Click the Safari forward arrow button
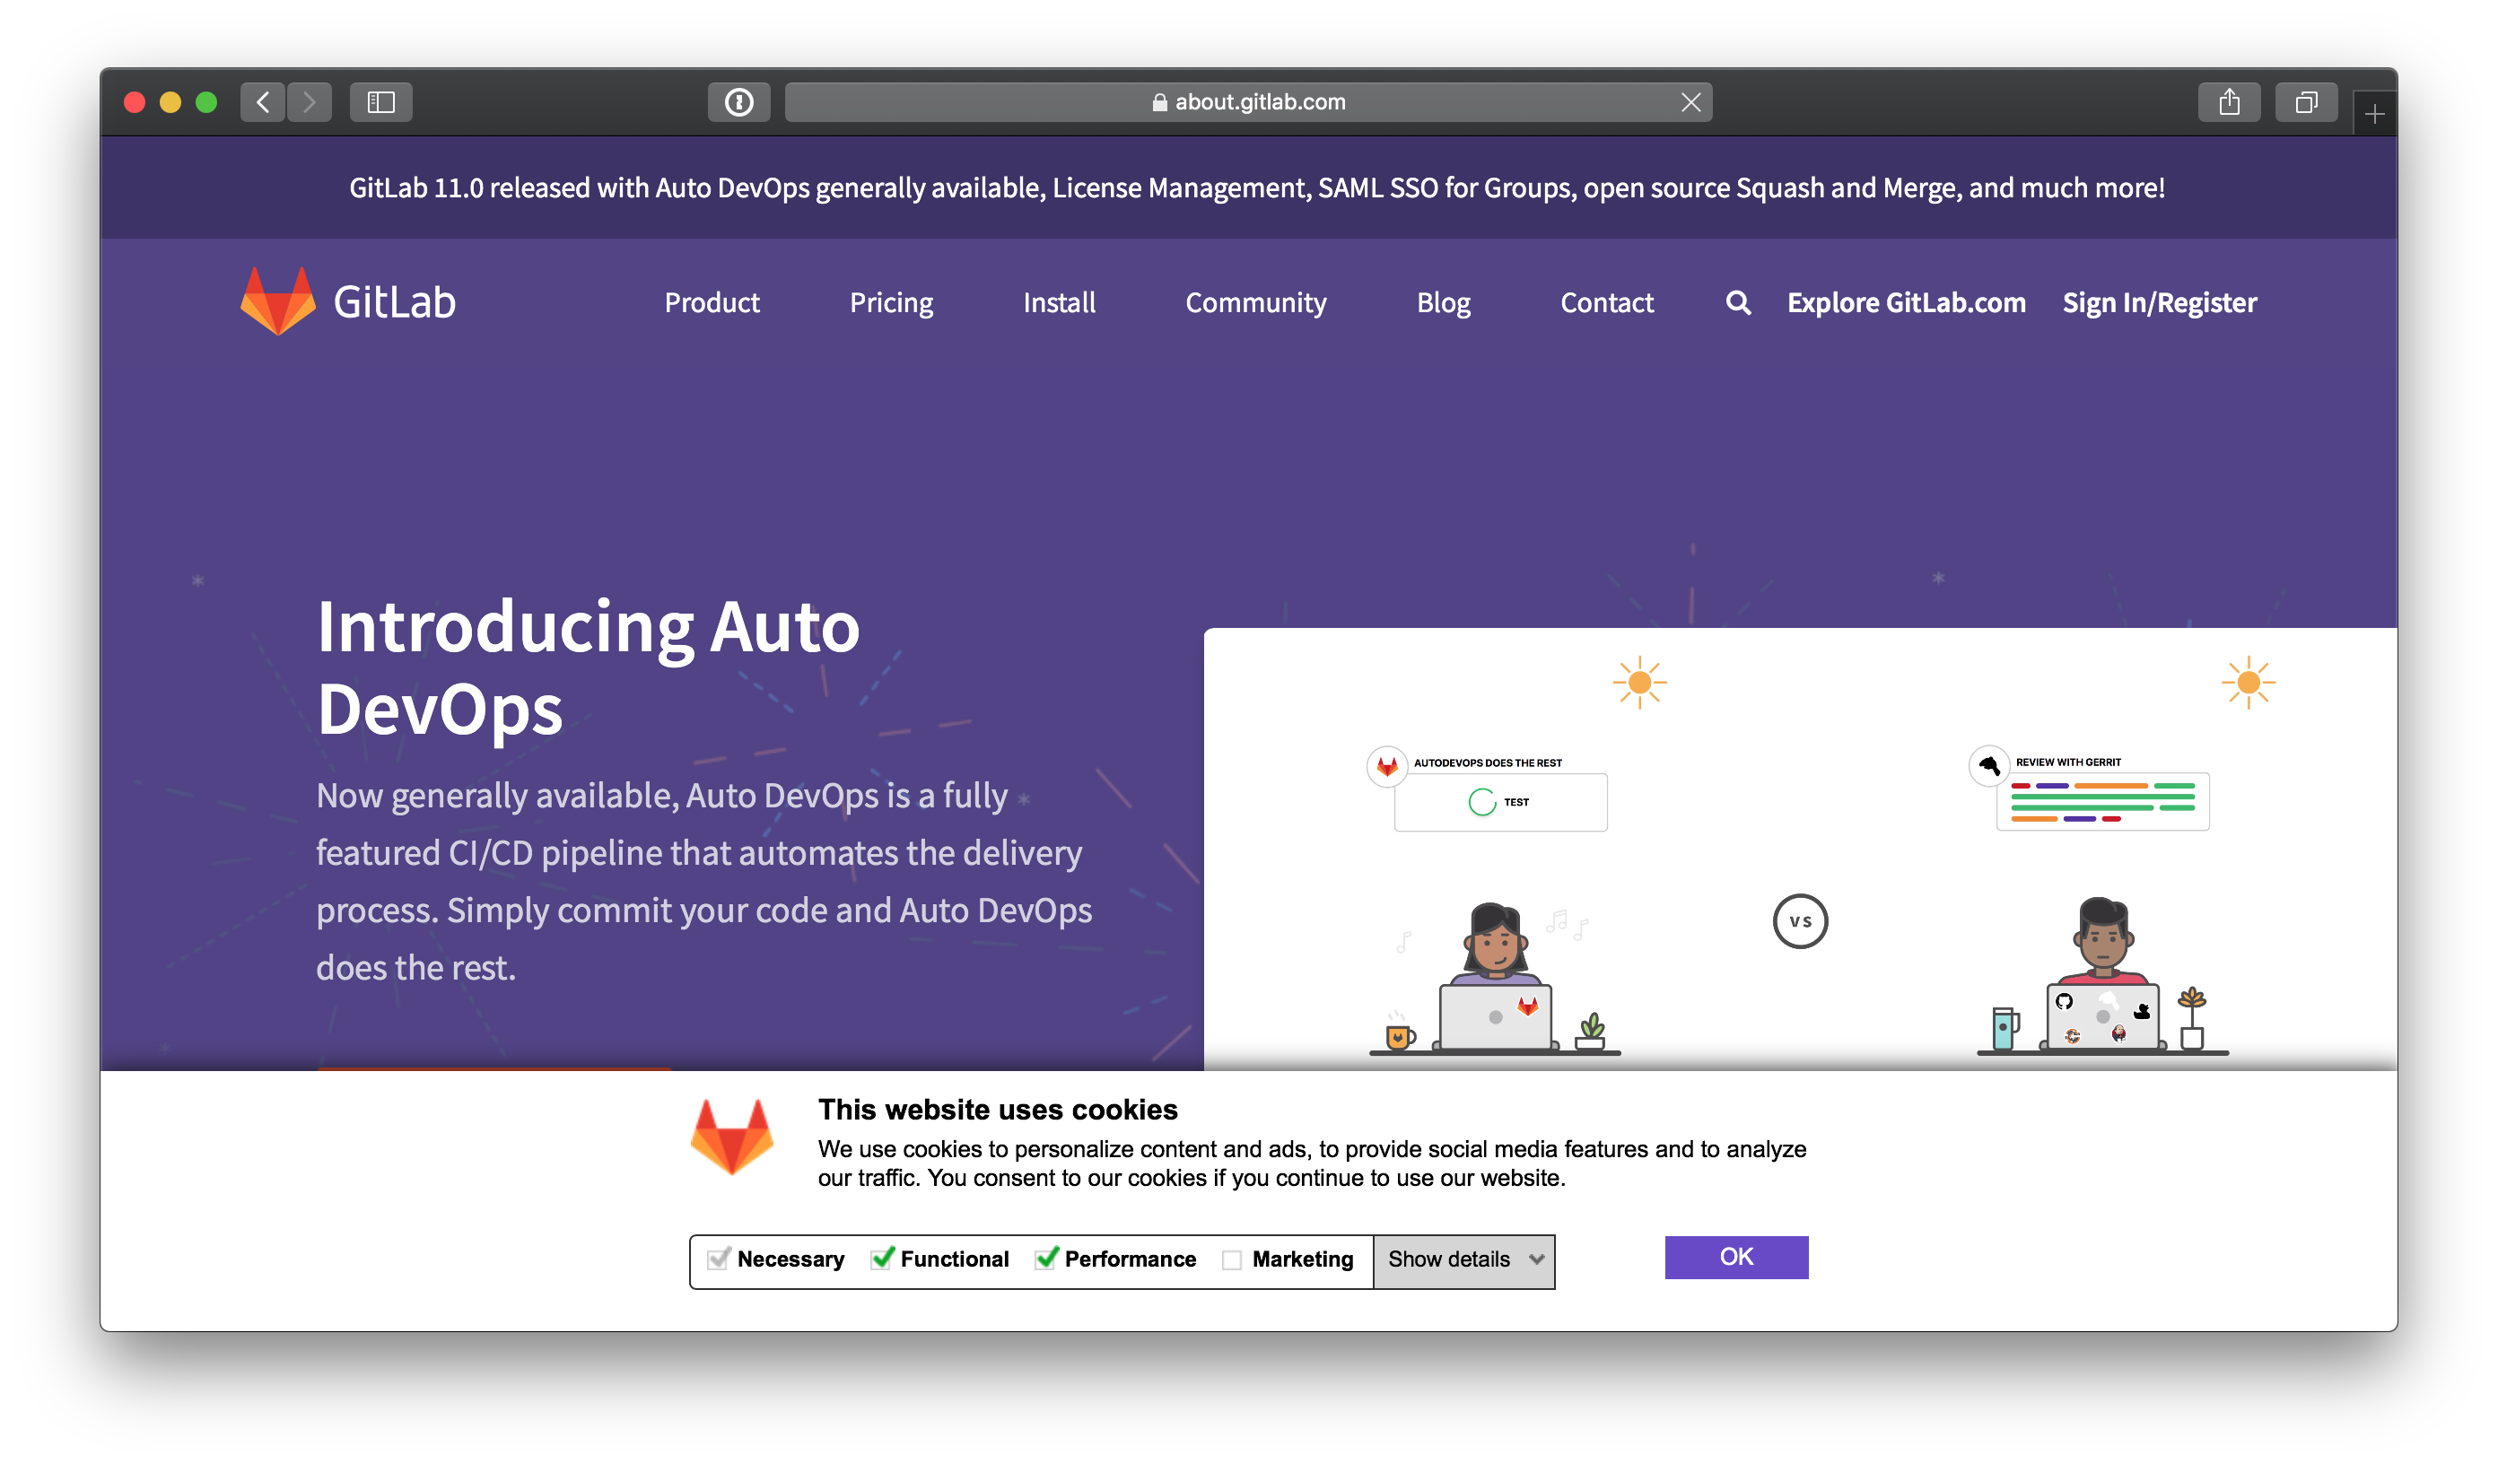Image resolution: width=2498 pixels, height=1464 pixels. click(310, 102)
